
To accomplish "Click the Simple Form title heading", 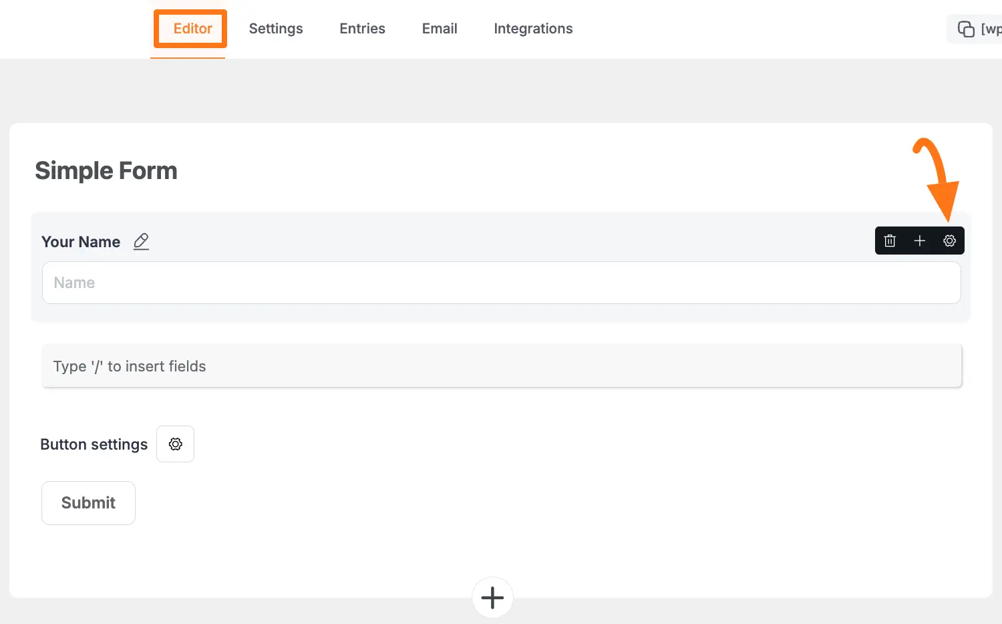I will [x=106, y=171].
